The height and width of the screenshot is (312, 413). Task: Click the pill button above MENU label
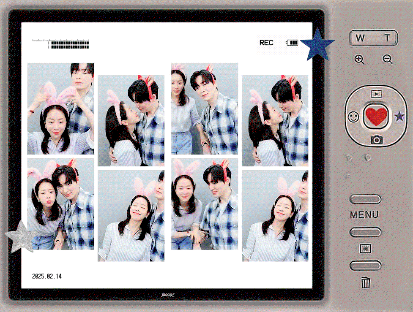point(365,199)
